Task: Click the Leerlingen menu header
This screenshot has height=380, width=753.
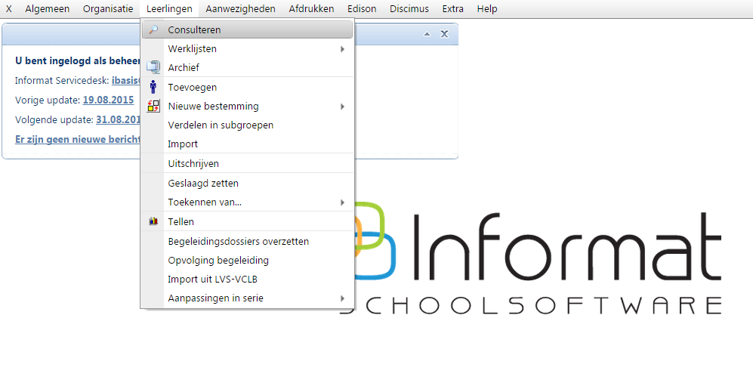Action: 169,8
